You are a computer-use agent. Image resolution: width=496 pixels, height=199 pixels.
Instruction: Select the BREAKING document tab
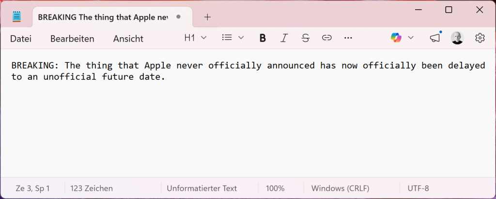102,17
